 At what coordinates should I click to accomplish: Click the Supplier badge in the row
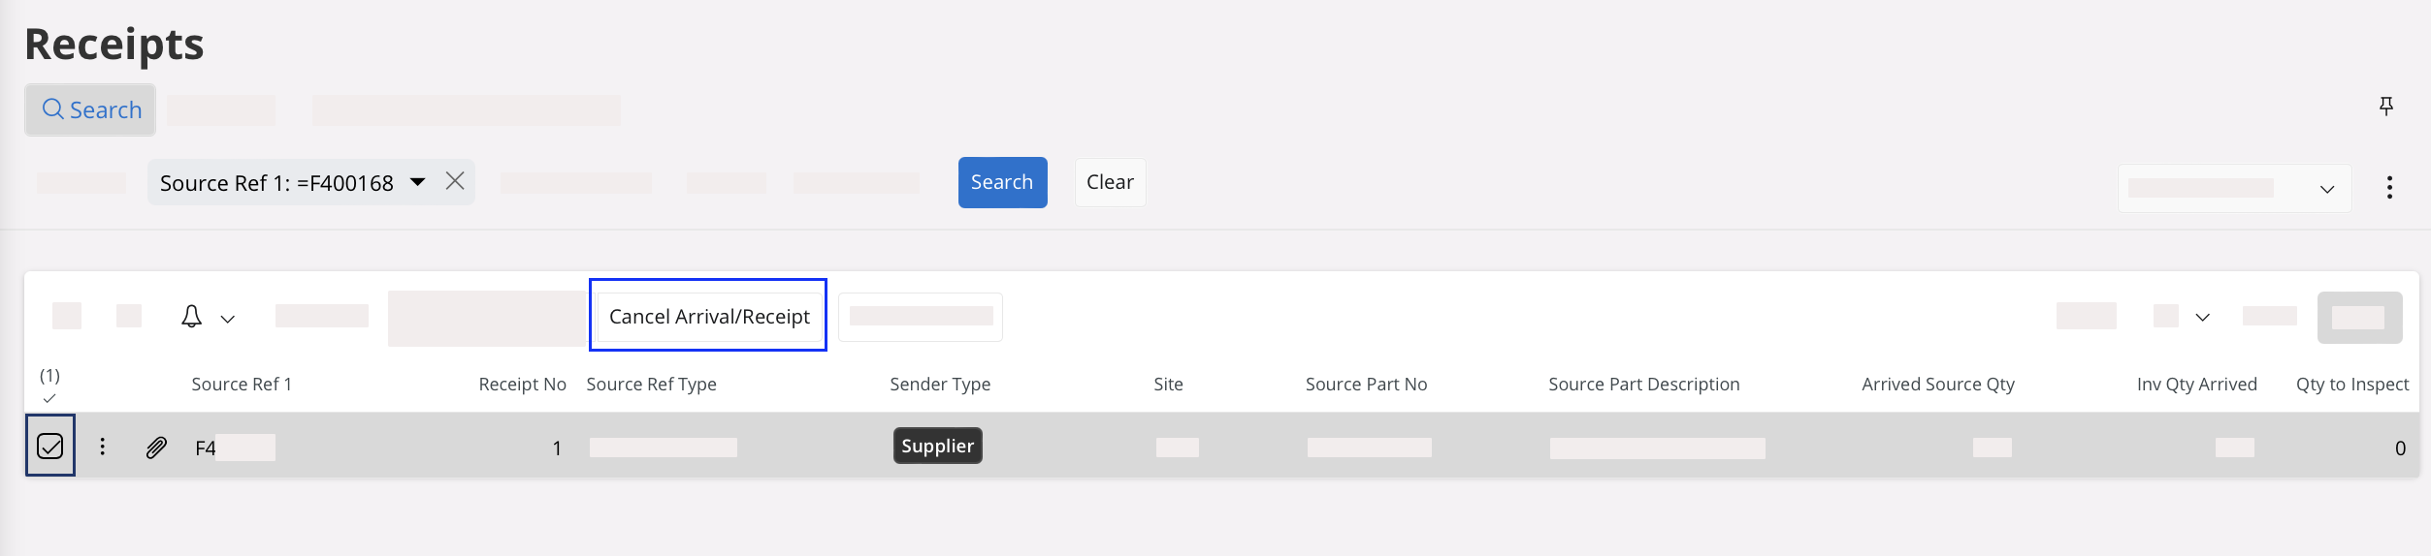tap(937, 446)
